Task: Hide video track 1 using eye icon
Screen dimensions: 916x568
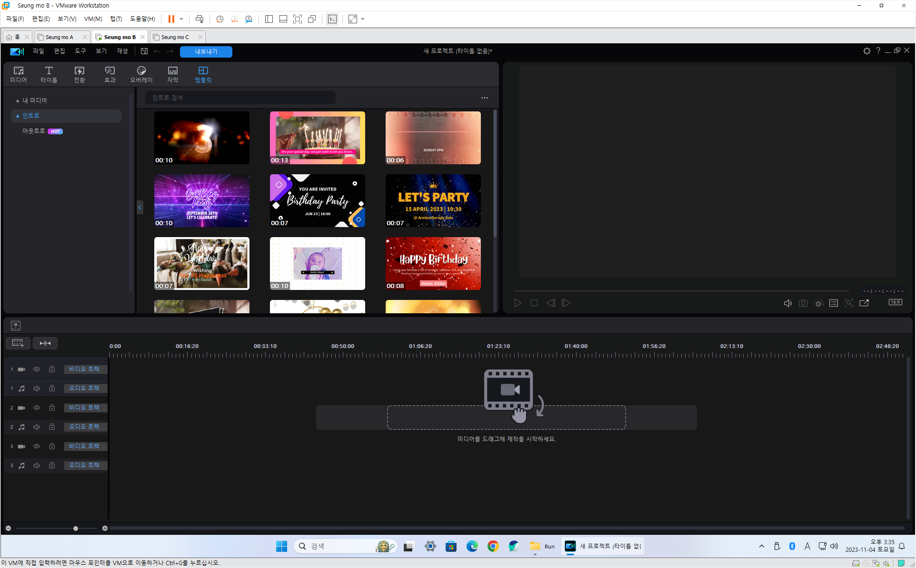Action: [x=37, y=369]
